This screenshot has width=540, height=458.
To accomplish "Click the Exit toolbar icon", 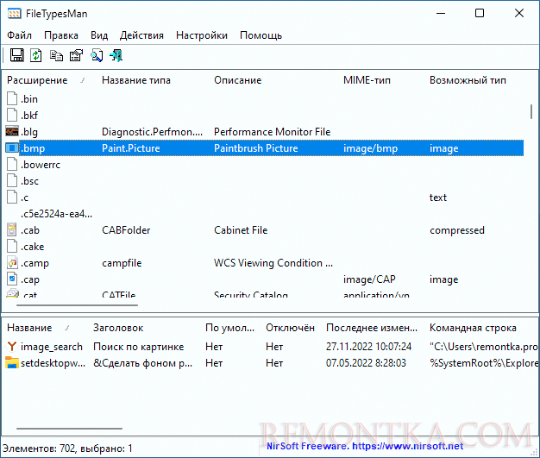I will coord(116,55).
